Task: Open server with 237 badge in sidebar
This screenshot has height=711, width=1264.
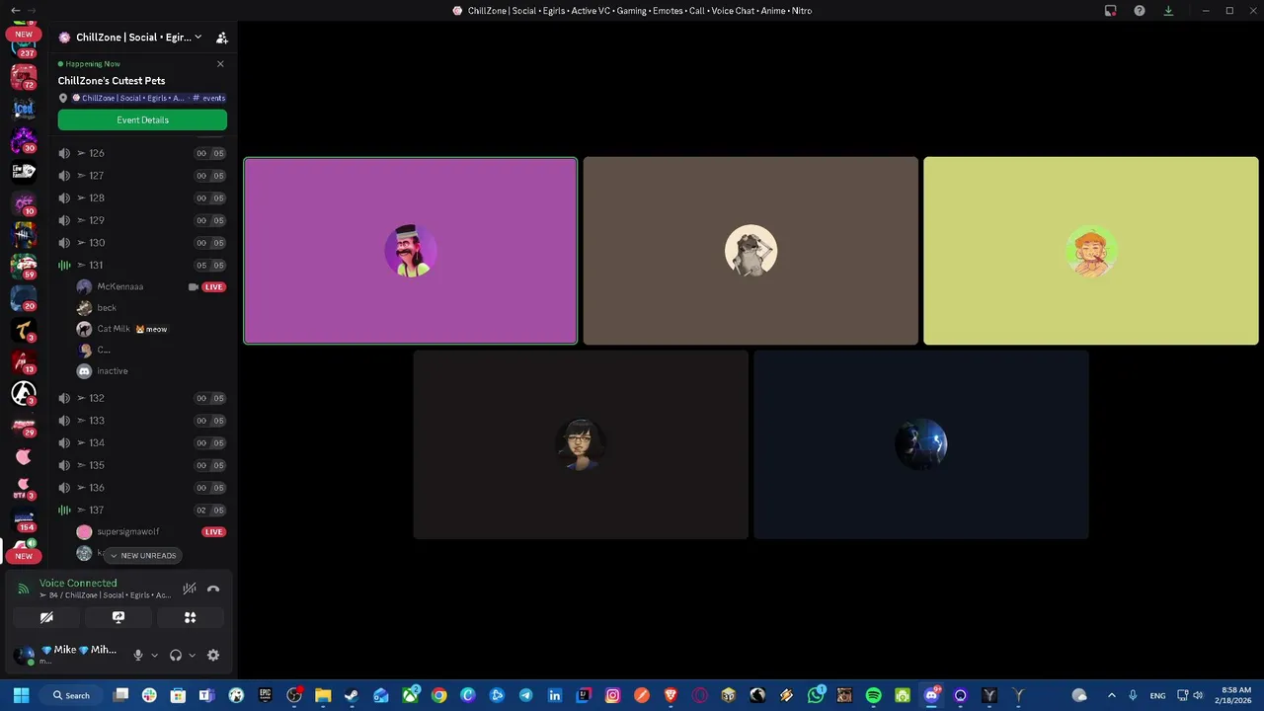Action: (x=24, y=46)
